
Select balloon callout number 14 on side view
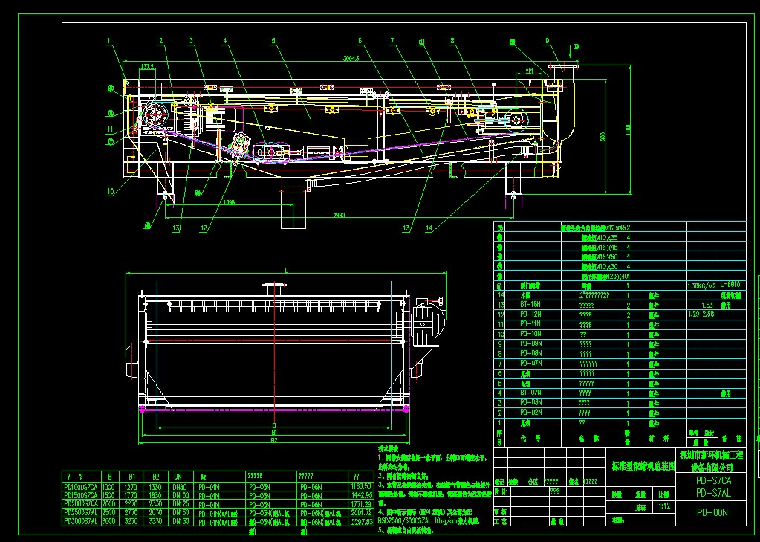(x=429, y=226)
